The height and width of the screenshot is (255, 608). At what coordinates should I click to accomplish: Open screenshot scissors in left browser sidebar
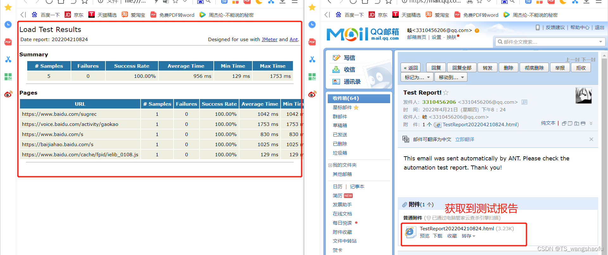click(x=8, y=59)
